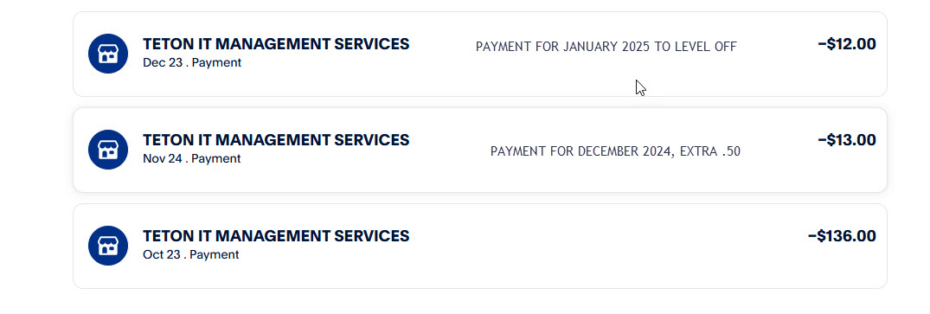Image resolution: width=930 pixels, height=314 pixels.
Task: Click the January 2025 level off note
Action: tap(606, 47)
